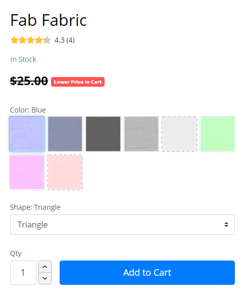Select the light green color swatch
245x295 pixels.
coord(217,134)
